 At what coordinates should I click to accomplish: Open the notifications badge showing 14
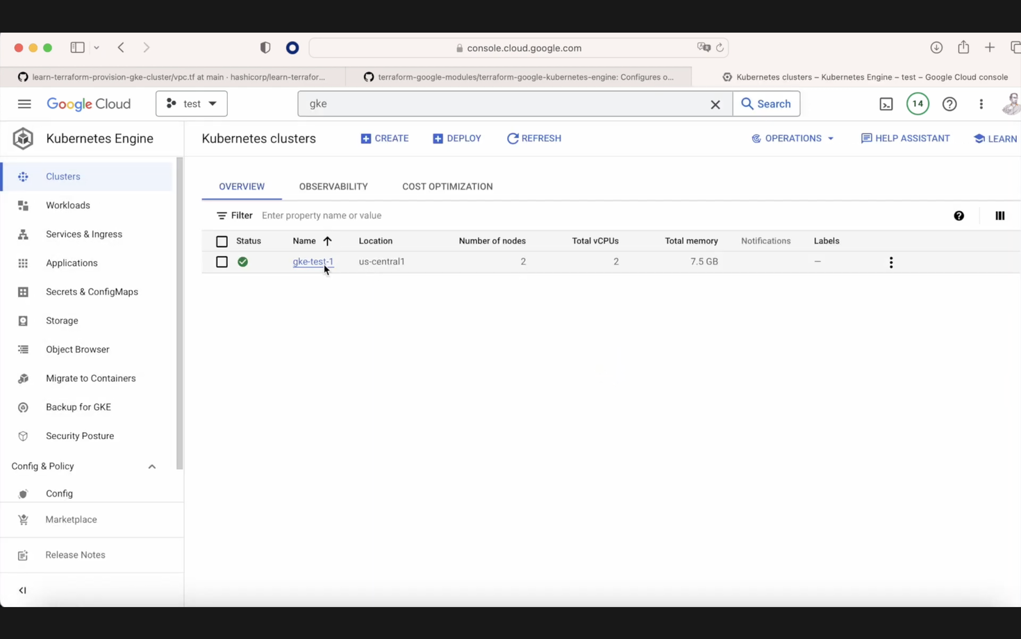918,103
